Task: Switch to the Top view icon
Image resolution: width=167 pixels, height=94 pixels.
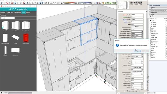Action: pyautogui.click(x=49, y=3)
